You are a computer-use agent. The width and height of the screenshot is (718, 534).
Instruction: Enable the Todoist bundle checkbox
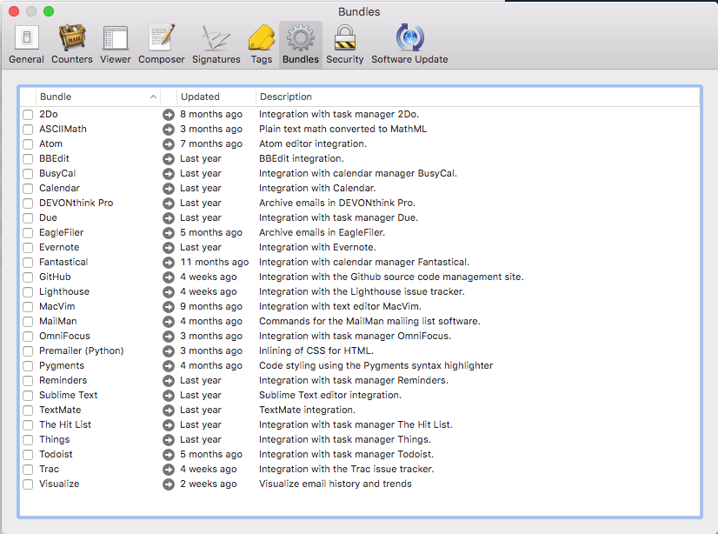click(x=28, y=455)
